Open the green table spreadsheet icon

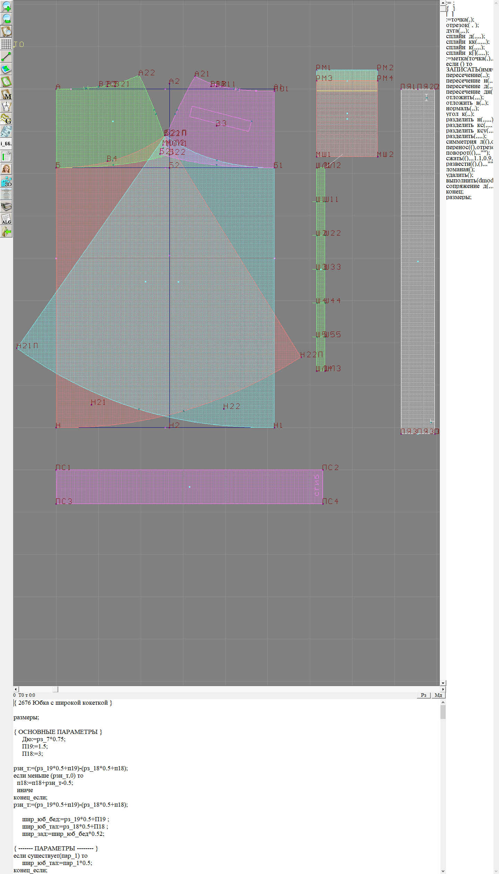tap(6, 156)
